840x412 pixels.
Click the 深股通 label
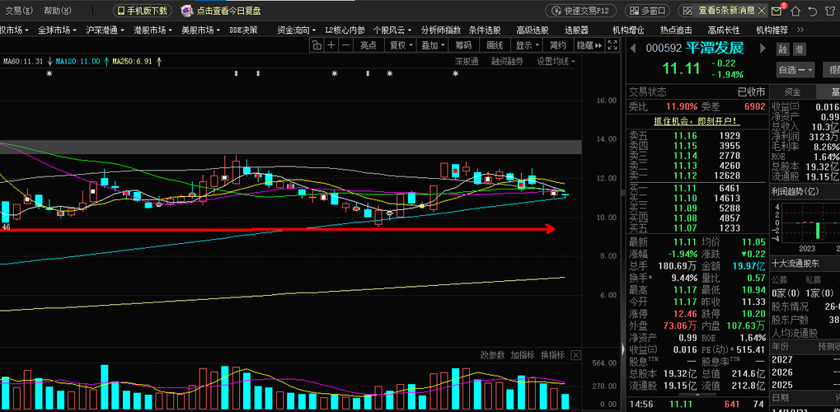click(x=467, y=62)
